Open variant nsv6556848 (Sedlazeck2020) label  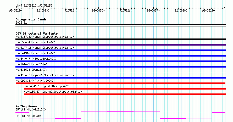(x=36, y=42)
